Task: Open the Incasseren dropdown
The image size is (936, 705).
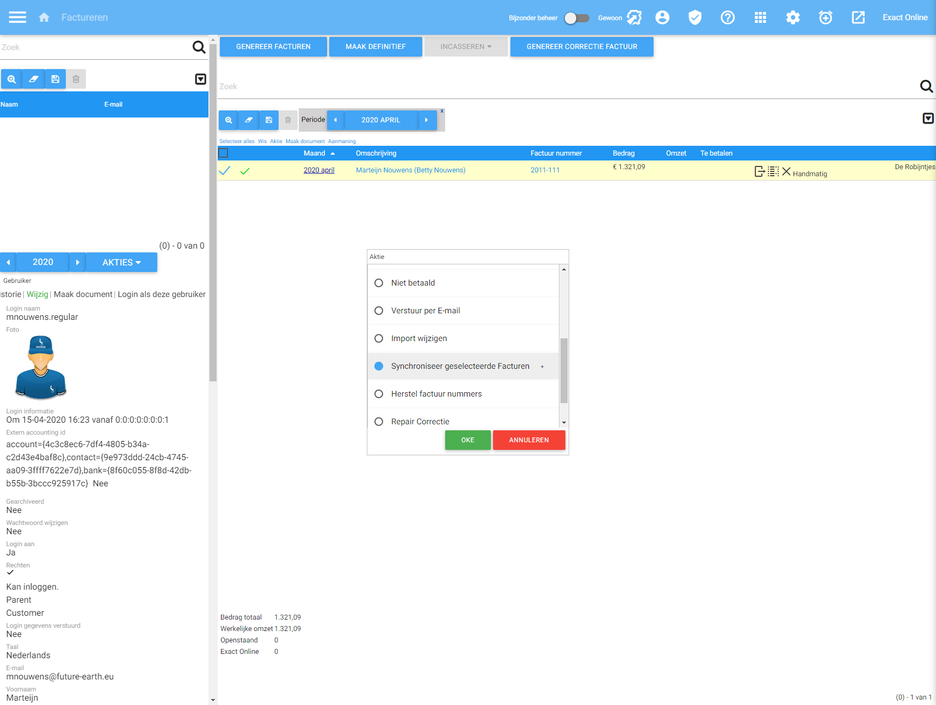Action: click(x=465, y=47)
